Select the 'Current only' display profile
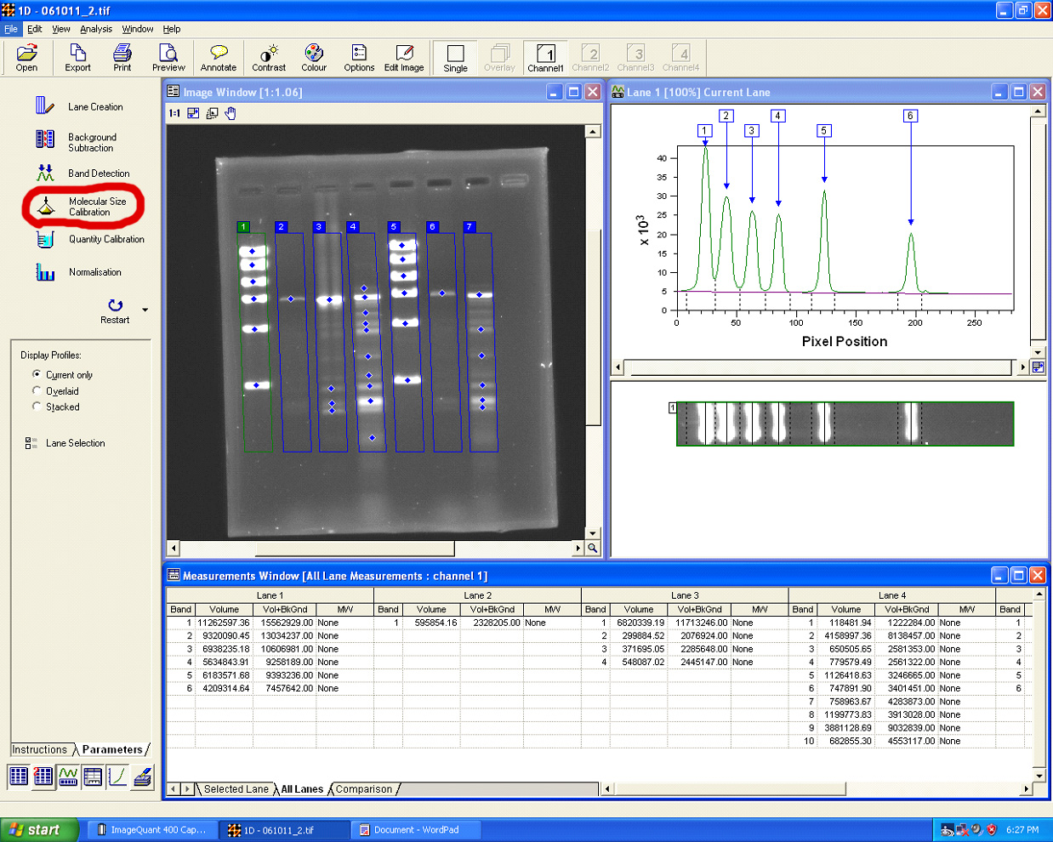 (x=37, y=374)
